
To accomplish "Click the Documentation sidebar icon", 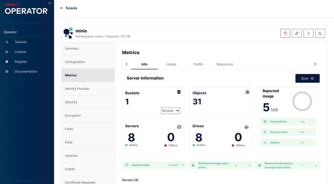I will pos(7,72).
